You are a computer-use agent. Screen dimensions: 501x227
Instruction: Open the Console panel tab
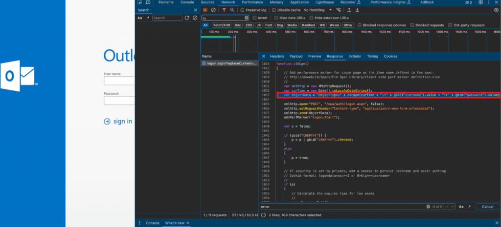(187, 2)
